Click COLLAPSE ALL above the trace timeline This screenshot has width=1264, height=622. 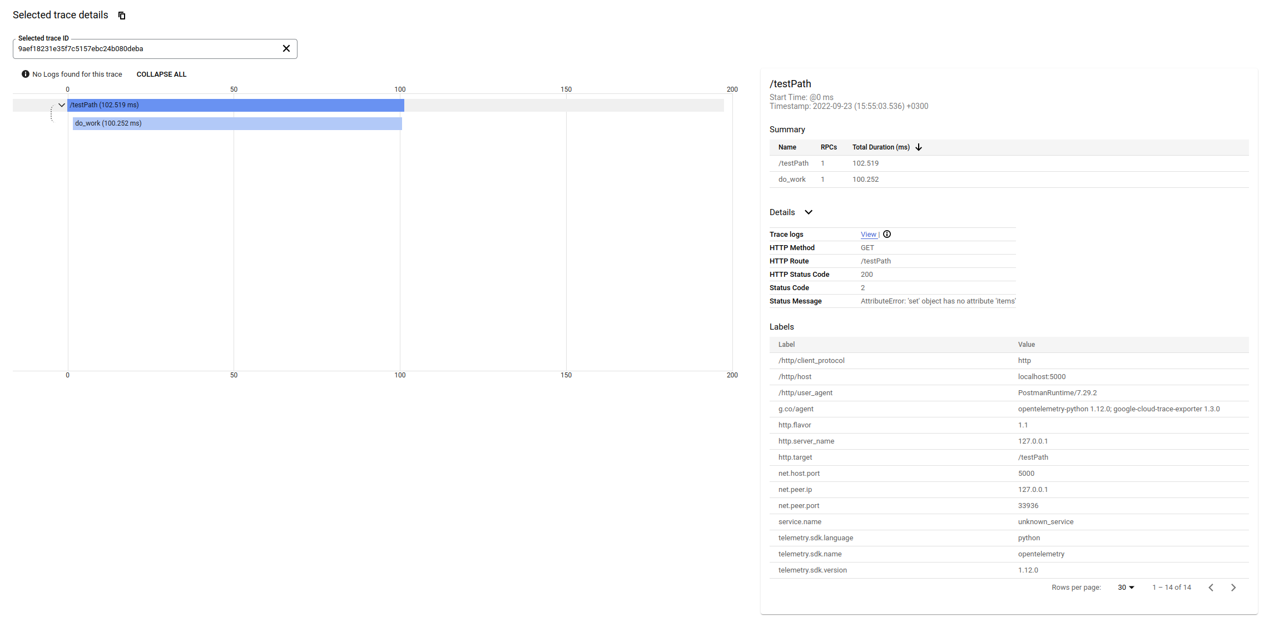coord(161,74)
